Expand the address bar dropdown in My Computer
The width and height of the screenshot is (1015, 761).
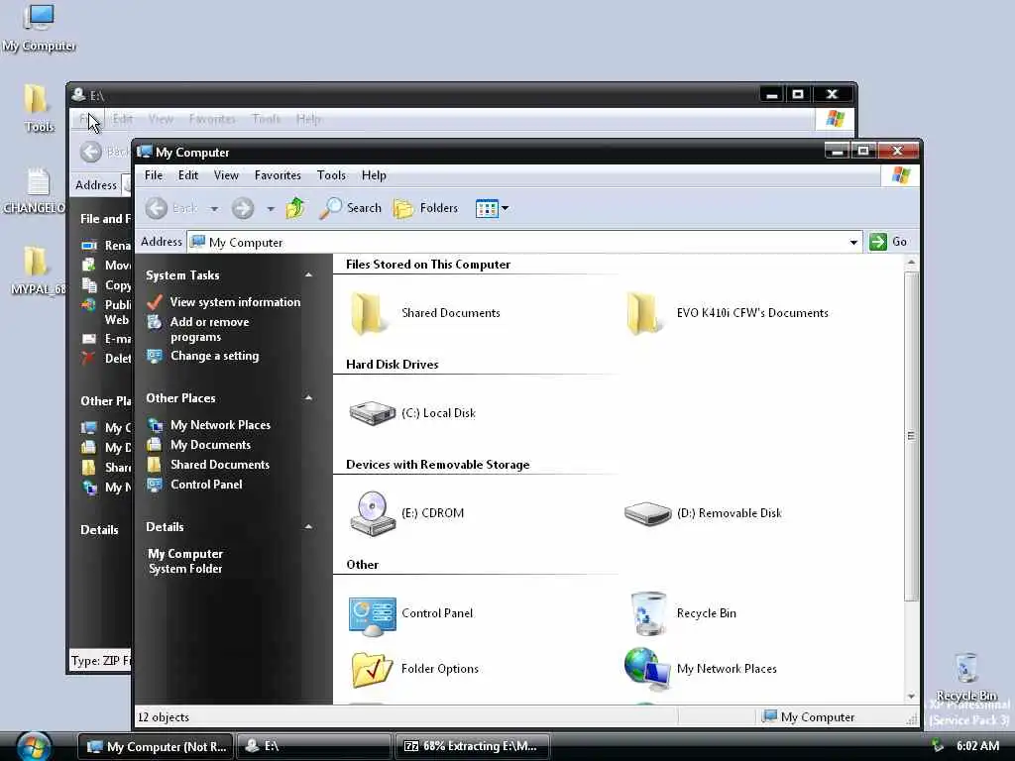(853, 243)
